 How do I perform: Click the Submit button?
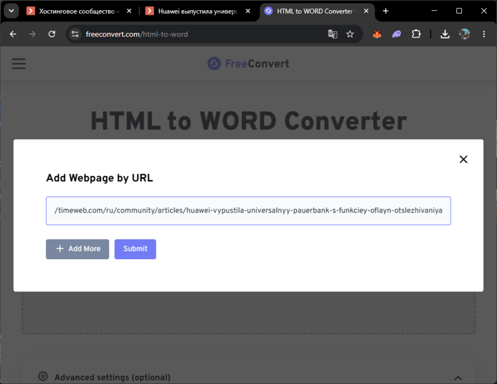135,249
